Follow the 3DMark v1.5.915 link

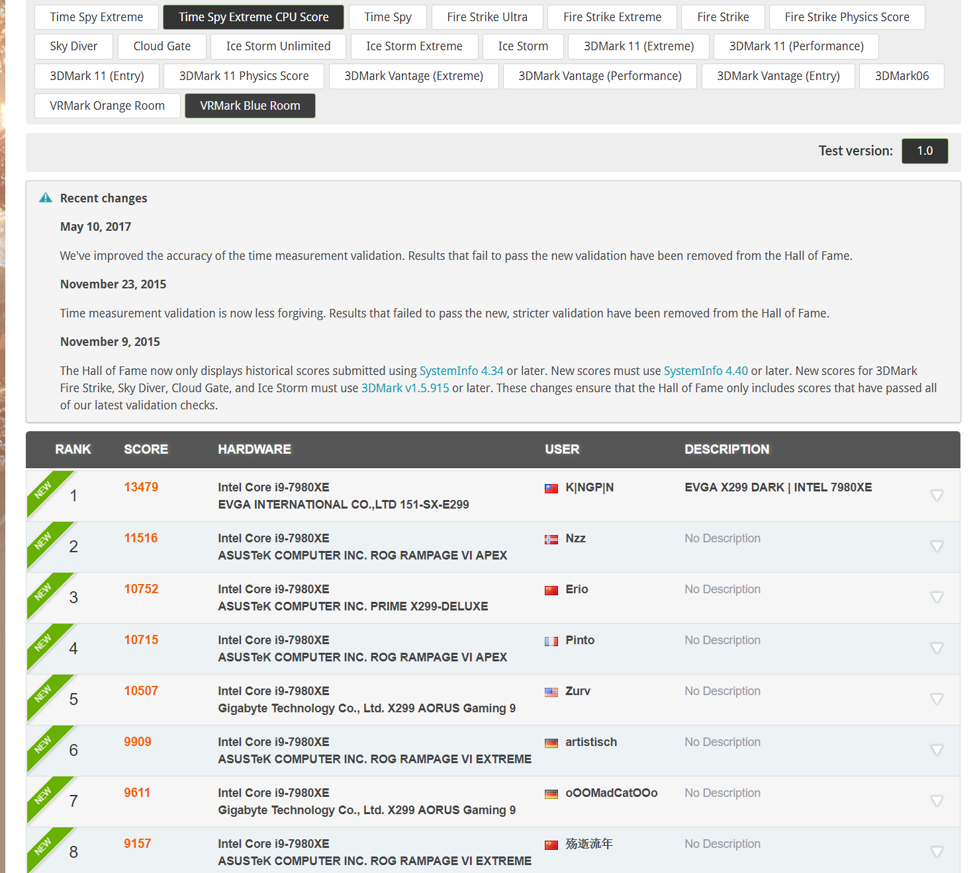tap(405, 388)
